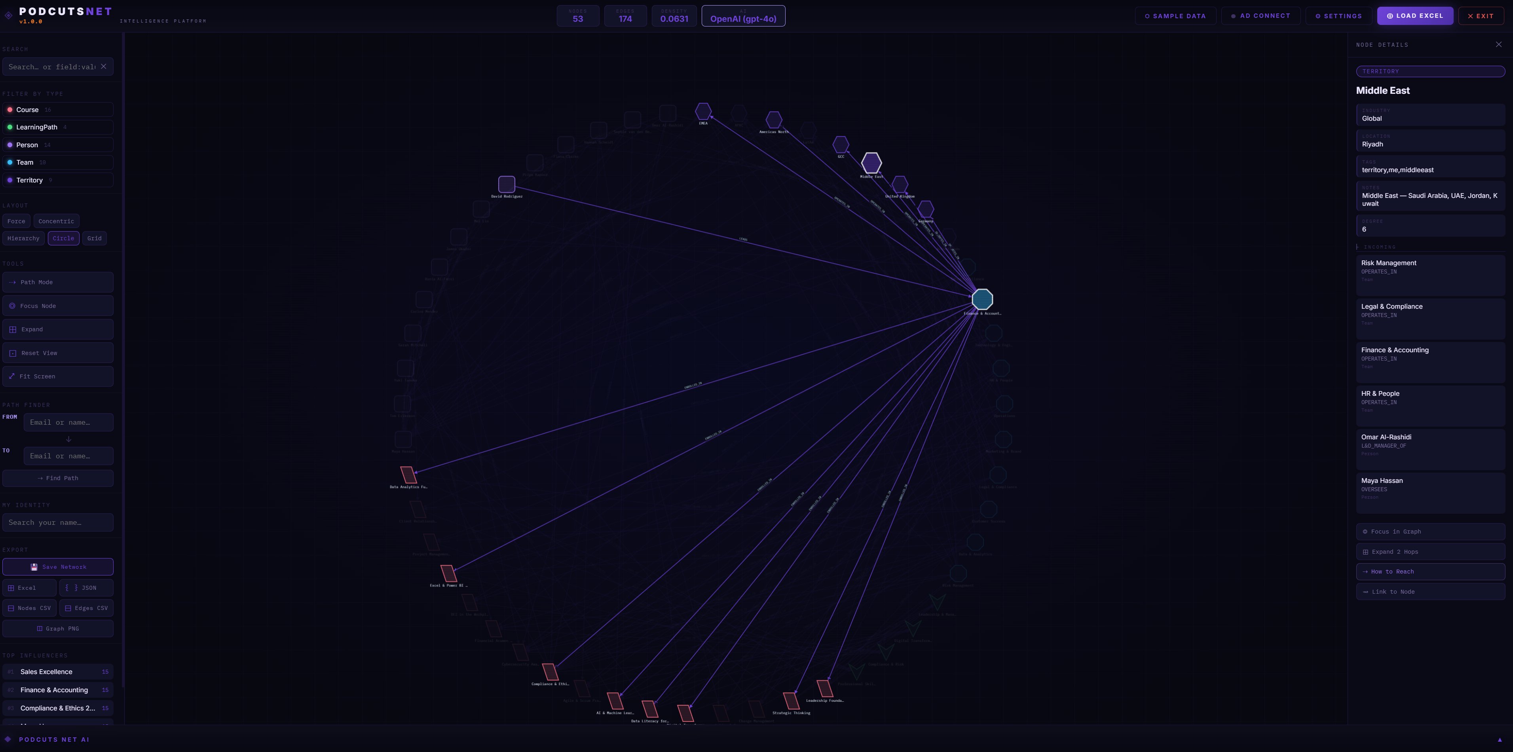
Task: Click Reset View tool
Action: coord(57,353)
